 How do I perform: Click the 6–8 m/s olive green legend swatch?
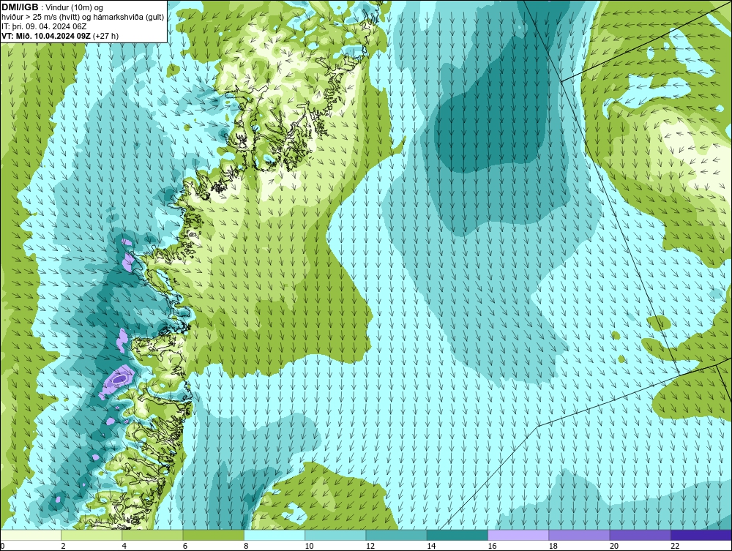click(x=213, y=535)
